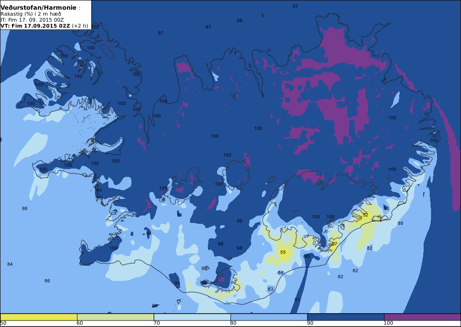
Task: Click the dark blue 90–100 legend swatch
Action: point(346,317)
